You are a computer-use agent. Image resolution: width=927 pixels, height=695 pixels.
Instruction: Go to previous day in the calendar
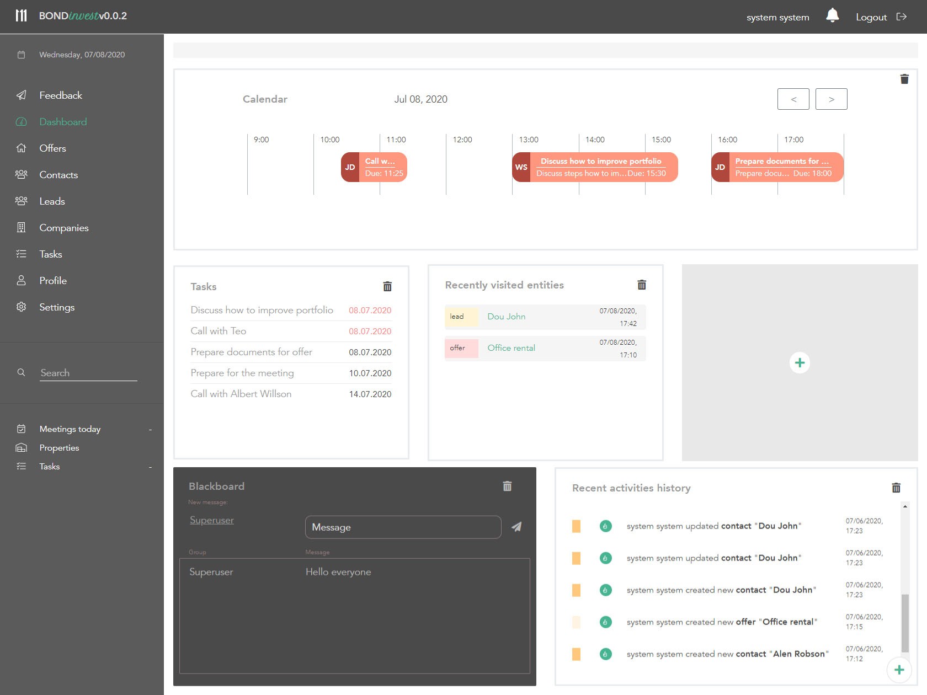click(x=793, y=99)
